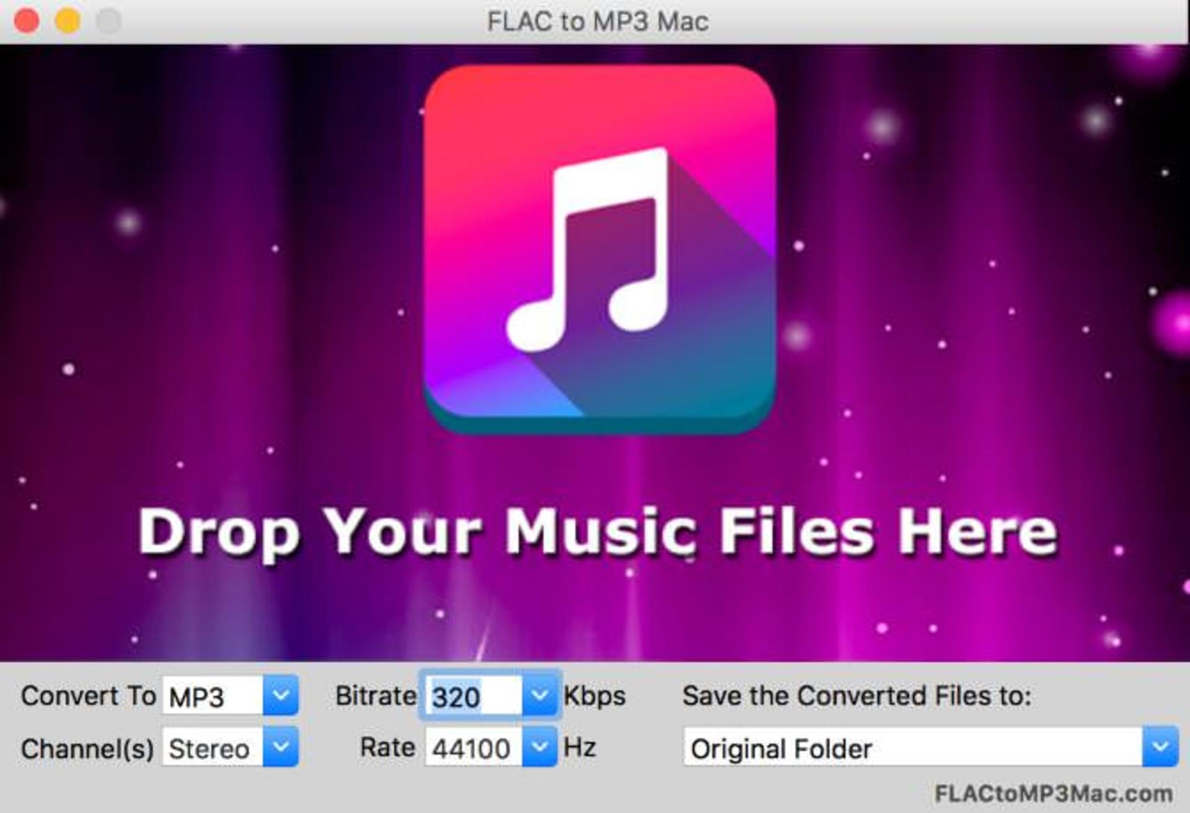
Task: Click the 44100 sample rate field
Action: point(474,747)
